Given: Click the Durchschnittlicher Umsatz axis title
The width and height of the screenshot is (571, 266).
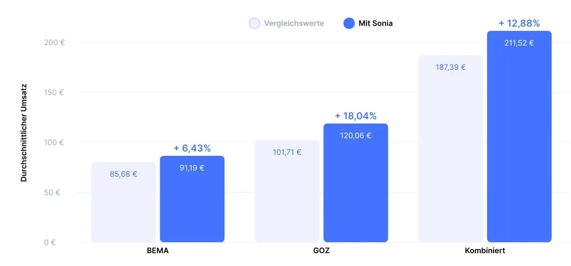Looking at the screenshot, I should (24, 133).
